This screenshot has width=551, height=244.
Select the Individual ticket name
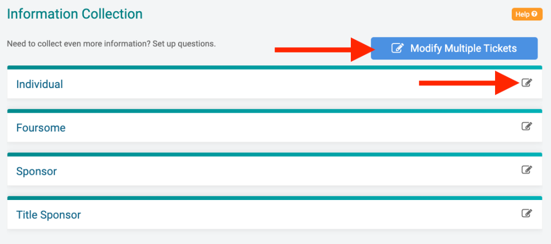click(40, 84)
